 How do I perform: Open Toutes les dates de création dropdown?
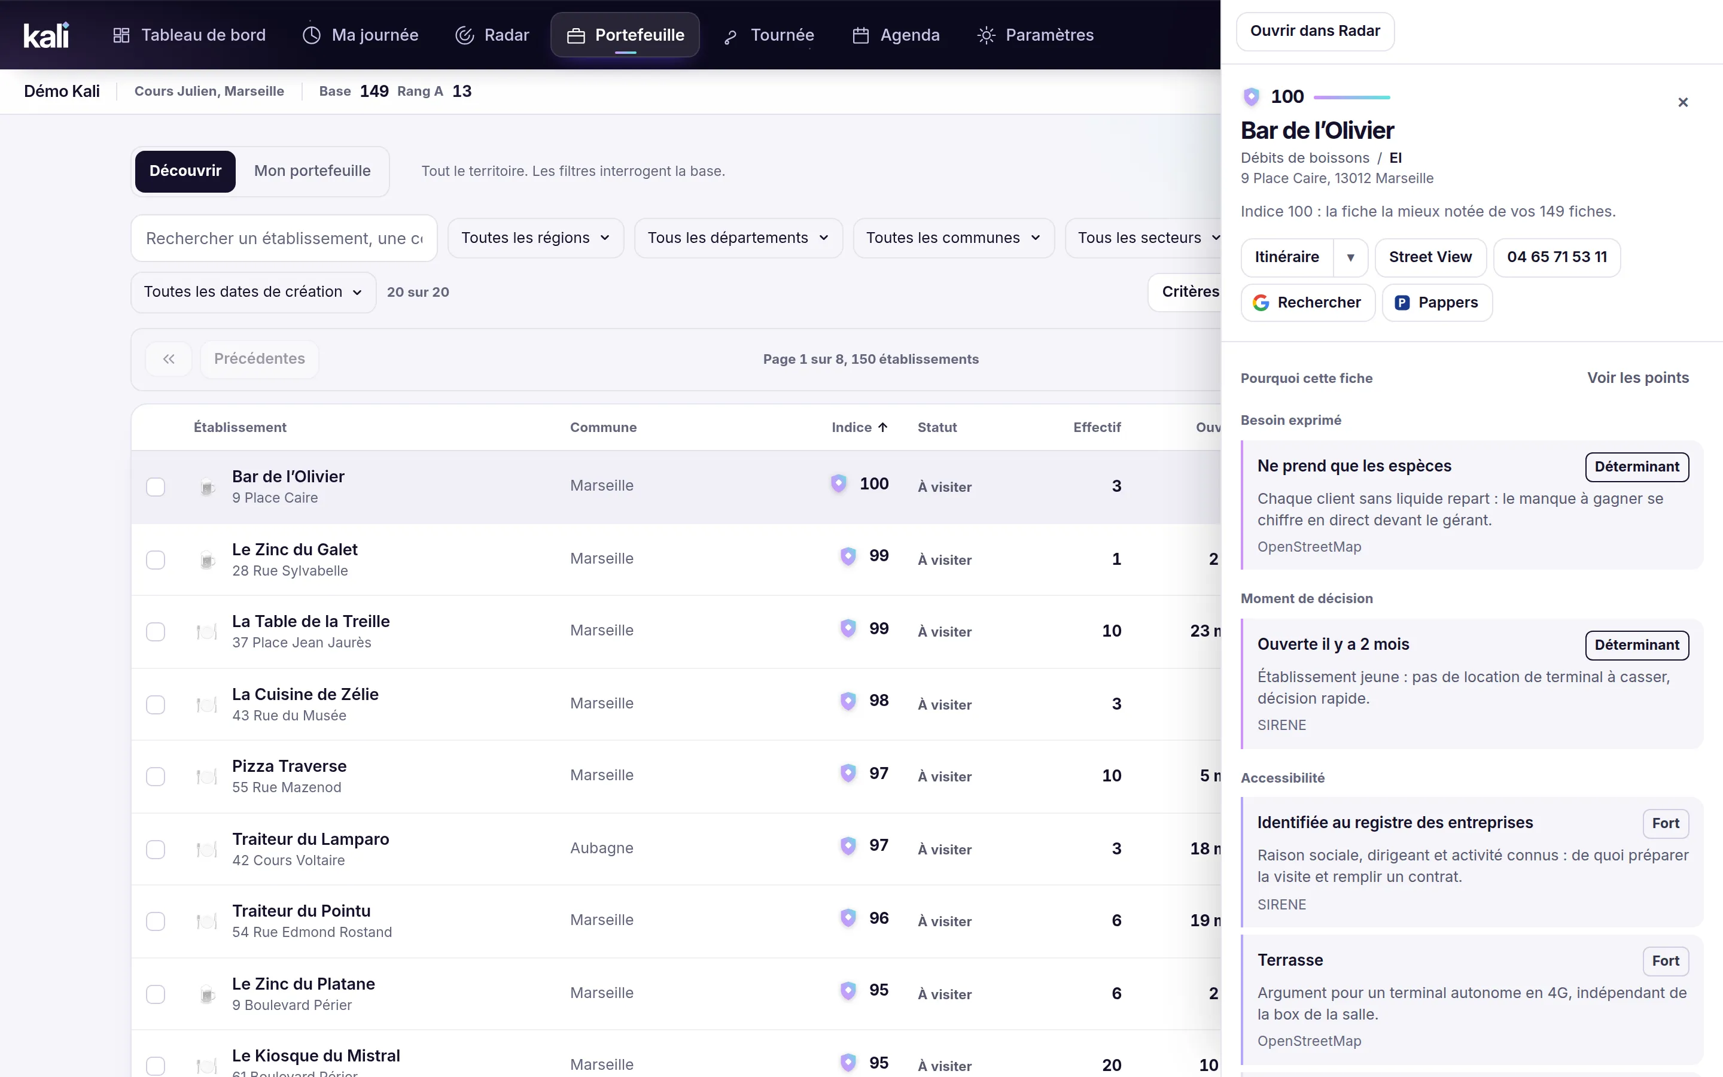point(254,292)
